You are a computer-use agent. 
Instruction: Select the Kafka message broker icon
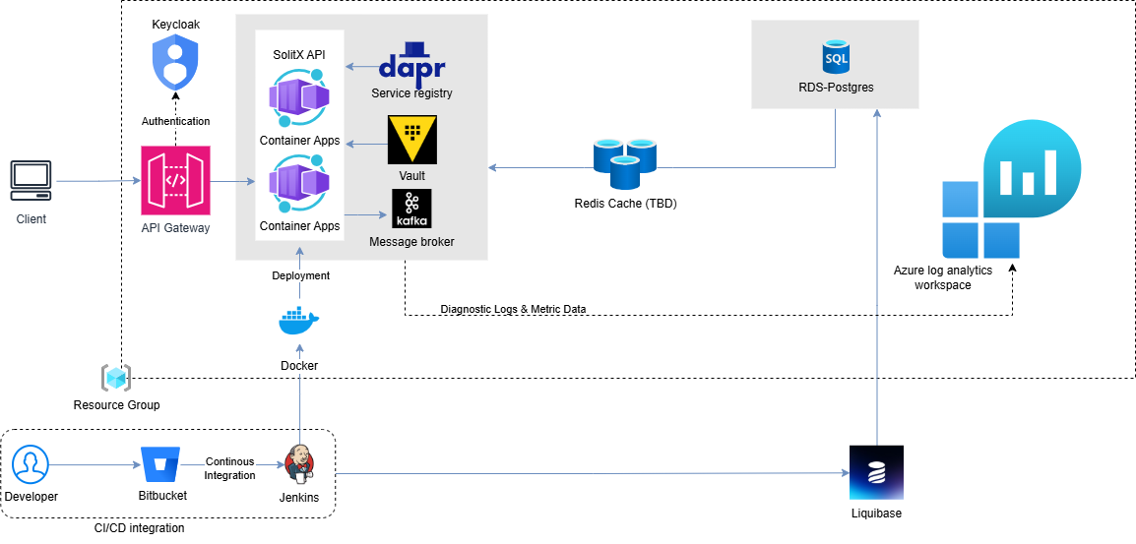(411, 210)
